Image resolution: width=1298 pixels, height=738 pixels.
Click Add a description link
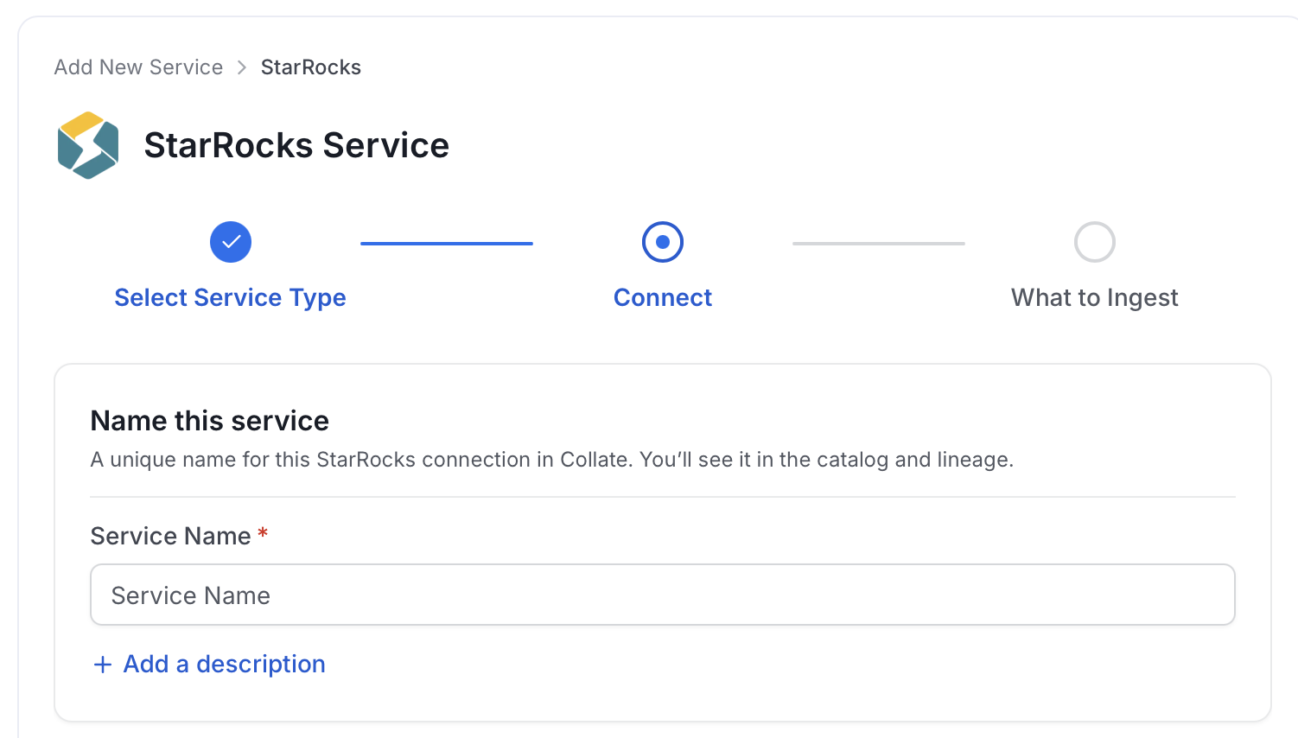pyautogui.click(x=225, y=664)
